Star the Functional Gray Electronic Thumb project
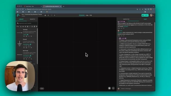The width and height of the screenshot is (171, 96). [x=45, y=15]
